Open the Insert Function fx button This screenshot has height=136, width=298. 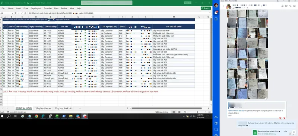pyautogui.click(x=25, y=13)
